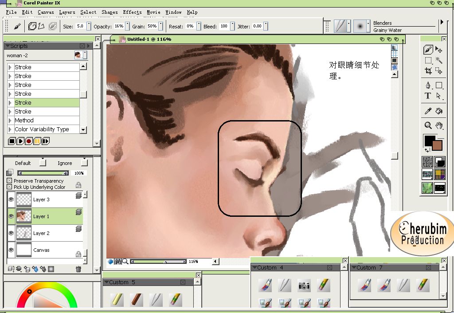This screenshot has height=313, width=454.
Task: Click the delete layer trash icon
Action: 78,269
